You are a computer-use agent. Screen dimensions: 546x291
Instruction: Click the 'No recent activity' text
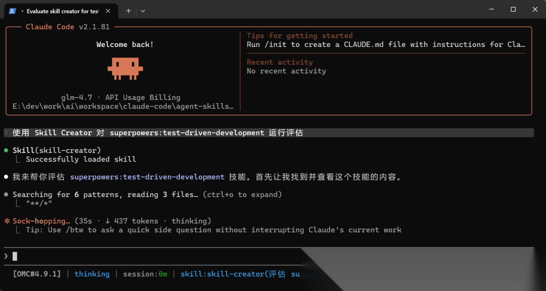[x=287, y=71]
